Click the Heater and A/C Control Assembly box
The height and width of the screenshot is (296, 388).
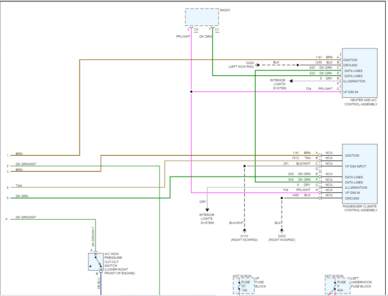pos(360,73)
